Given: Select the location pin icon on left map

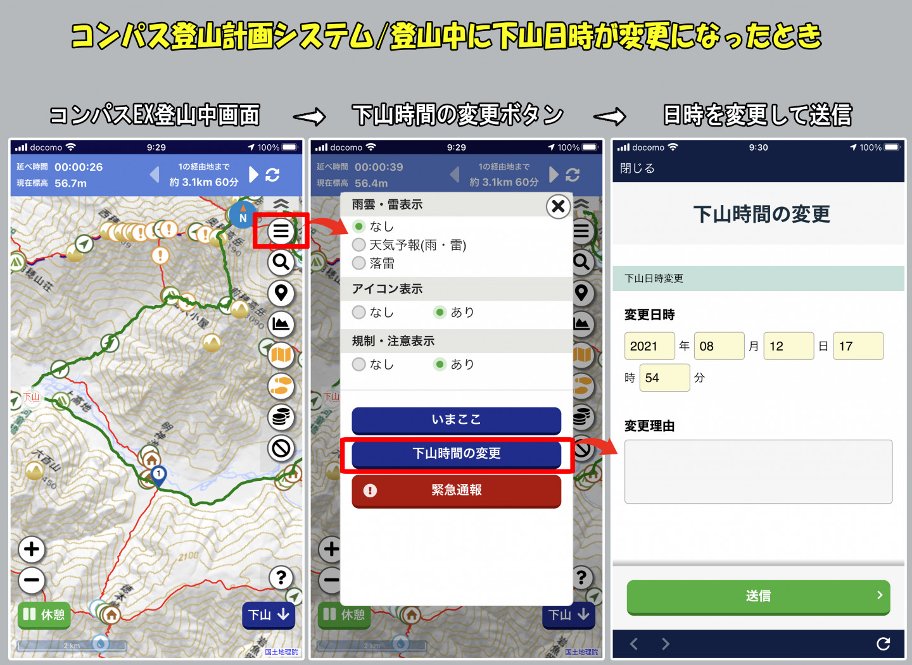Looking at the screenshot, I should click(x=281, y=293).
